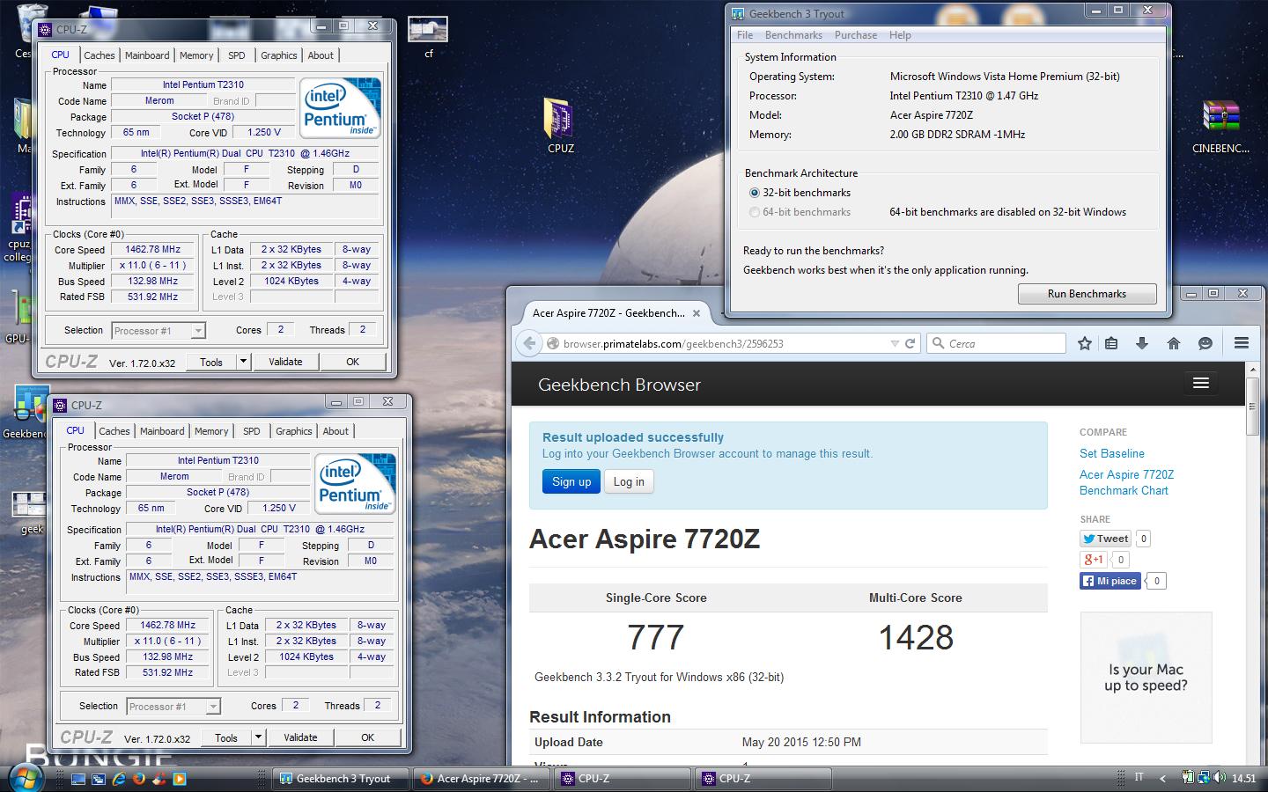Click Validate in the top CPU-Z window
The image size is (1268, 792).
tap(285, 362)
